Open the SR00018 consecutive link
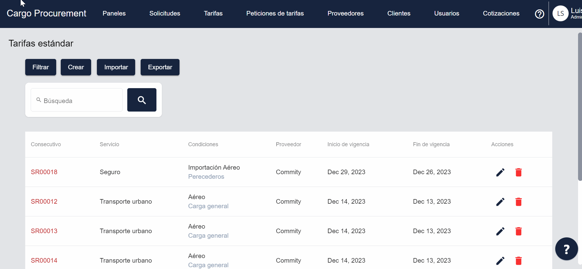582x269 pixels. tap(44, 172)
